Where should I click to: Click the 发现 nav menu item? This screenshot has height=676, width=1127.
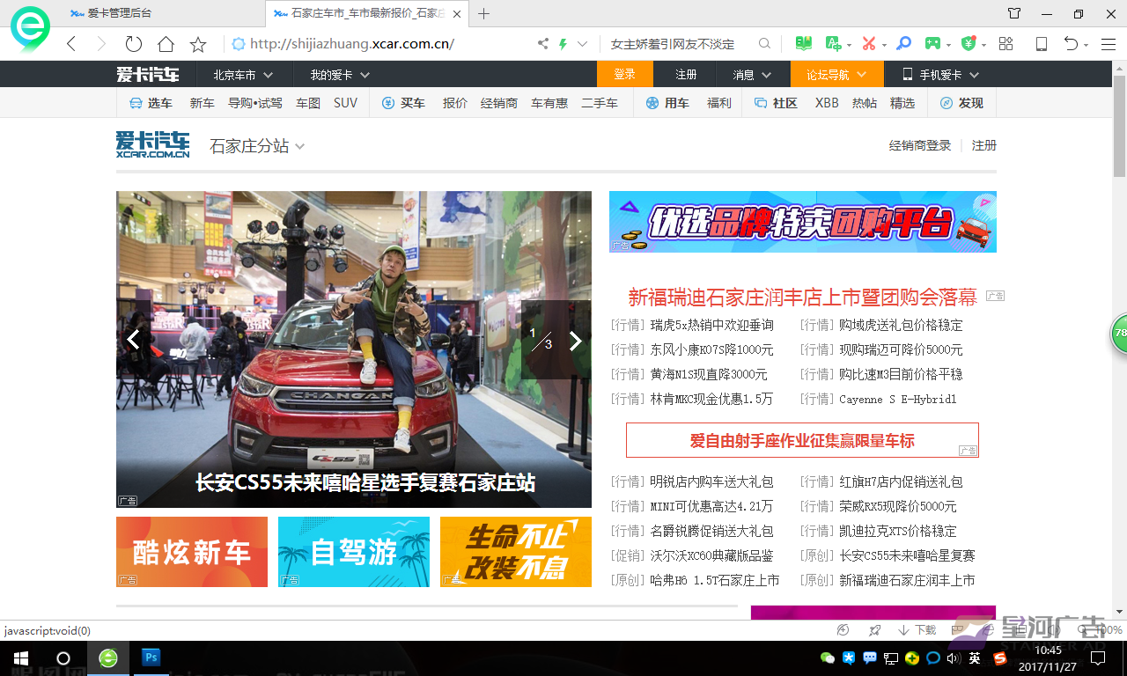click(x=961, y=103)
